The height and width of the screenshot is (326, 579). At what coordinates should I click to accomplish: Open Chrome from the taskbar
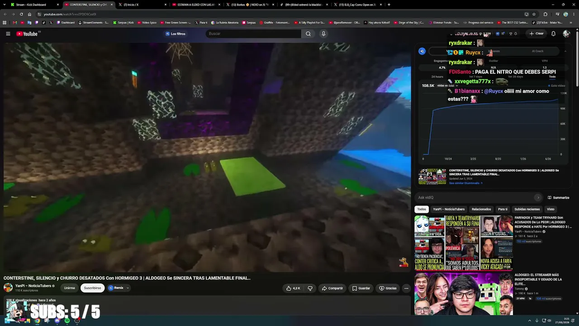[x=37, y=321]
